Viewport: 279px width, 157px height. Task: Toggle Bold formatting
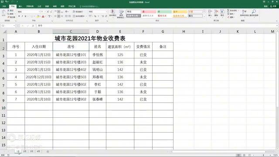point(19,16)
